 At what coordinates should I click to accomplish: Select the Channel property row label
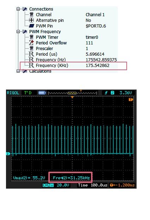[x=44, y=14]
